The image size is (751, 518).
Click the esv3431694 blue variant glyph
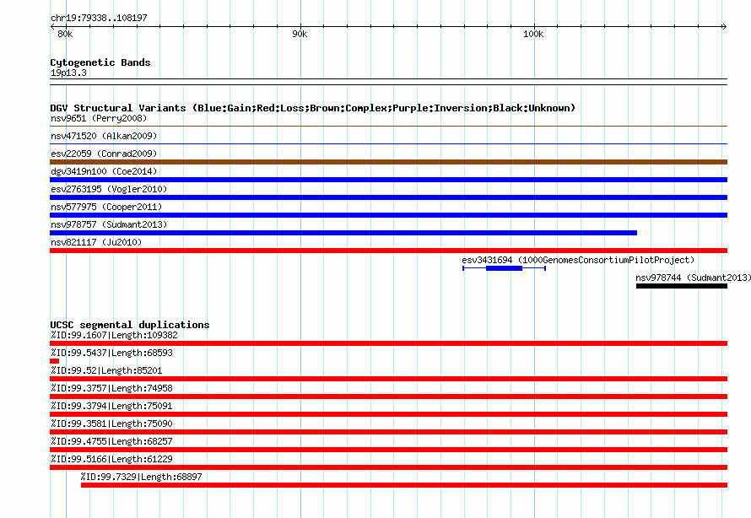pos(504,268)
